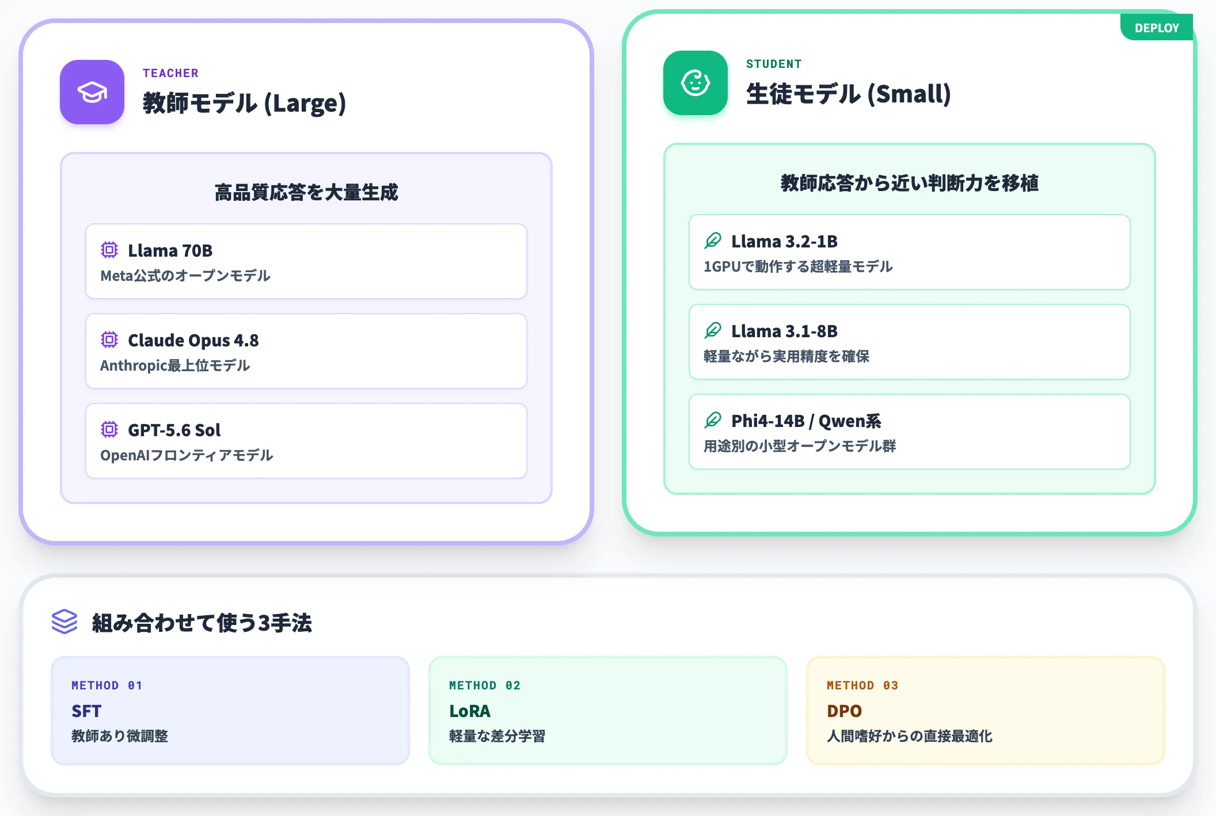Select the Phi4-14B / Qwen系 card
The height and width of the screenshot is (816, 1216).
tap(910, 432)
